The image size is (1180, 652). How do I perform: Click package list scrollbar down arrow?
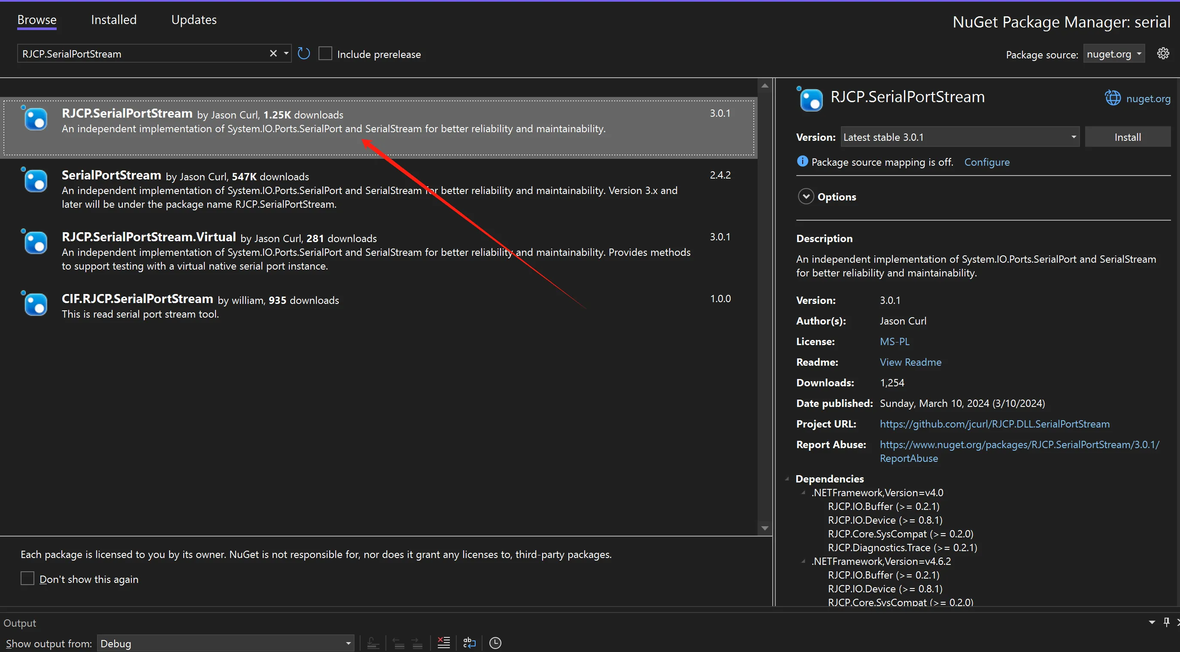(764, 528)
